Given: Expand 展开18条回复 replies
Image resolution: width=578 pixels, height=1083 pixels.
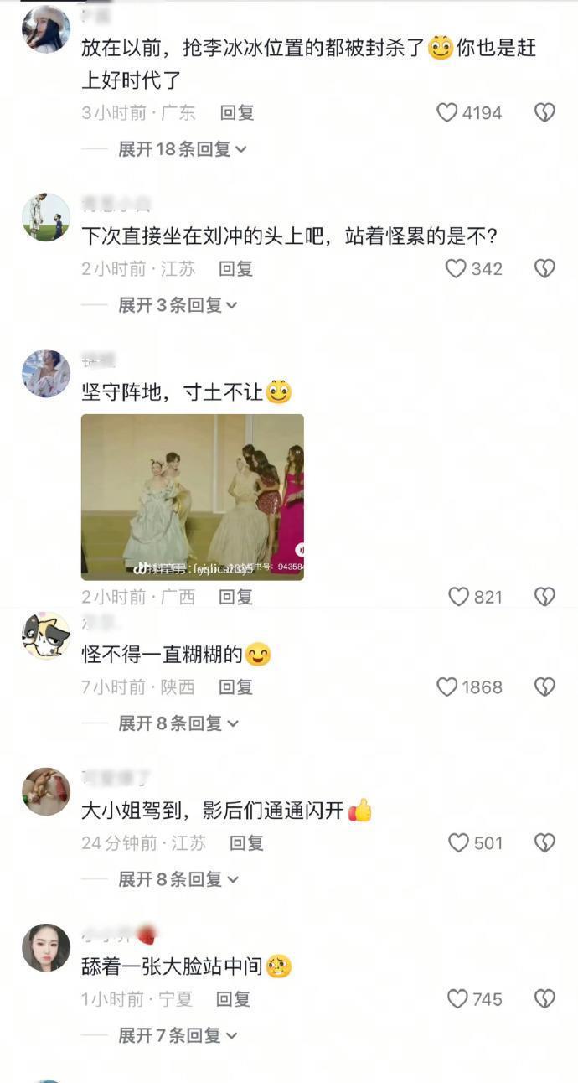Looking at the screenshot, I should pyautogui.click(x=183, y=149).
